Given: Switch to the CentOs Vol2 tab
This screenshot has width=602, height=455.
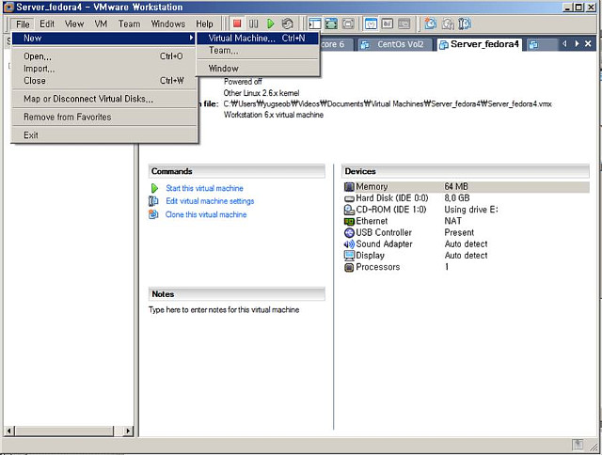Looking at the screenshot, I should pos(395,44).
